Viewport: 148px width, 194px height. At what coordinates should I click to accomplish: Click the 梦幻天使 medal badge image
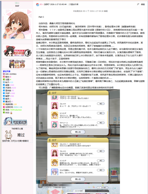click(17, 51)
